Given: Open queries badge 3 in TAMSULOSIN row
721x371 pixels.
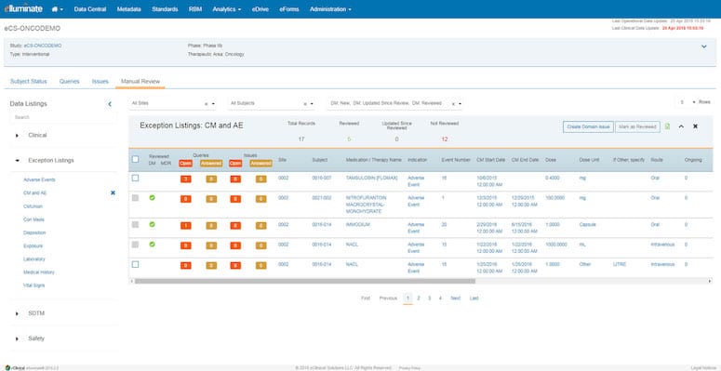Looking at the screenshot, I should click(186, 179).
